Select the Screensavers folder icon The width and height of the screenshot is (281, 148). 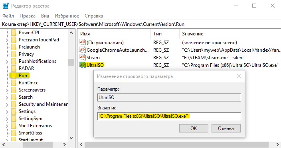click(14, 90)
